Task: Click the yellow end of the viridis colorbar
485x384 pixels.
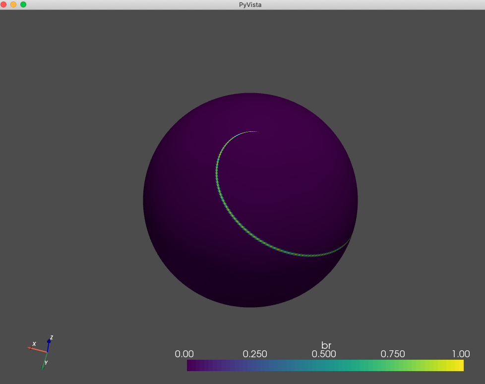Action: (x=459, y=365)
